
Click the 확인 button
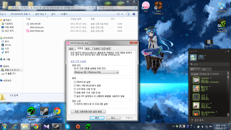point(97,118)
